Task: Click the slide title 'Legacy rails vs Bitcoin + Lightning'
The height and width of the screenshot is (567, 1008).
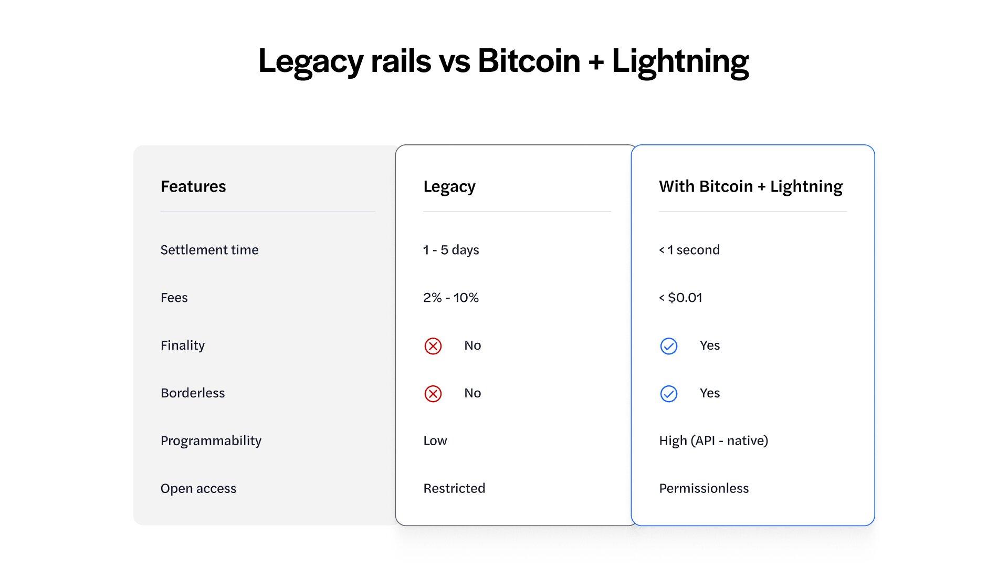Action: (x=503, y=61)
